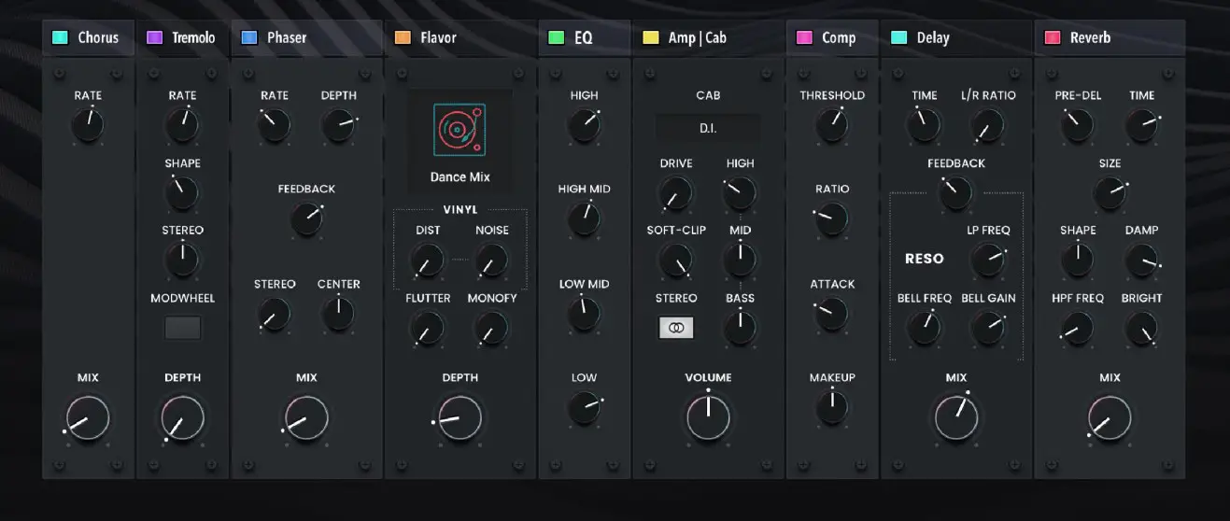The width and height of the screenshot is (1230, 521).
Task: Toggle the green EQ power square
Action: click(x=557, y=38)
